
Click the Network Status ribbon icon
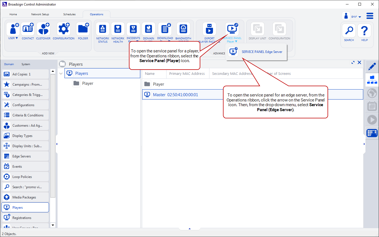(x=103, y=29)
